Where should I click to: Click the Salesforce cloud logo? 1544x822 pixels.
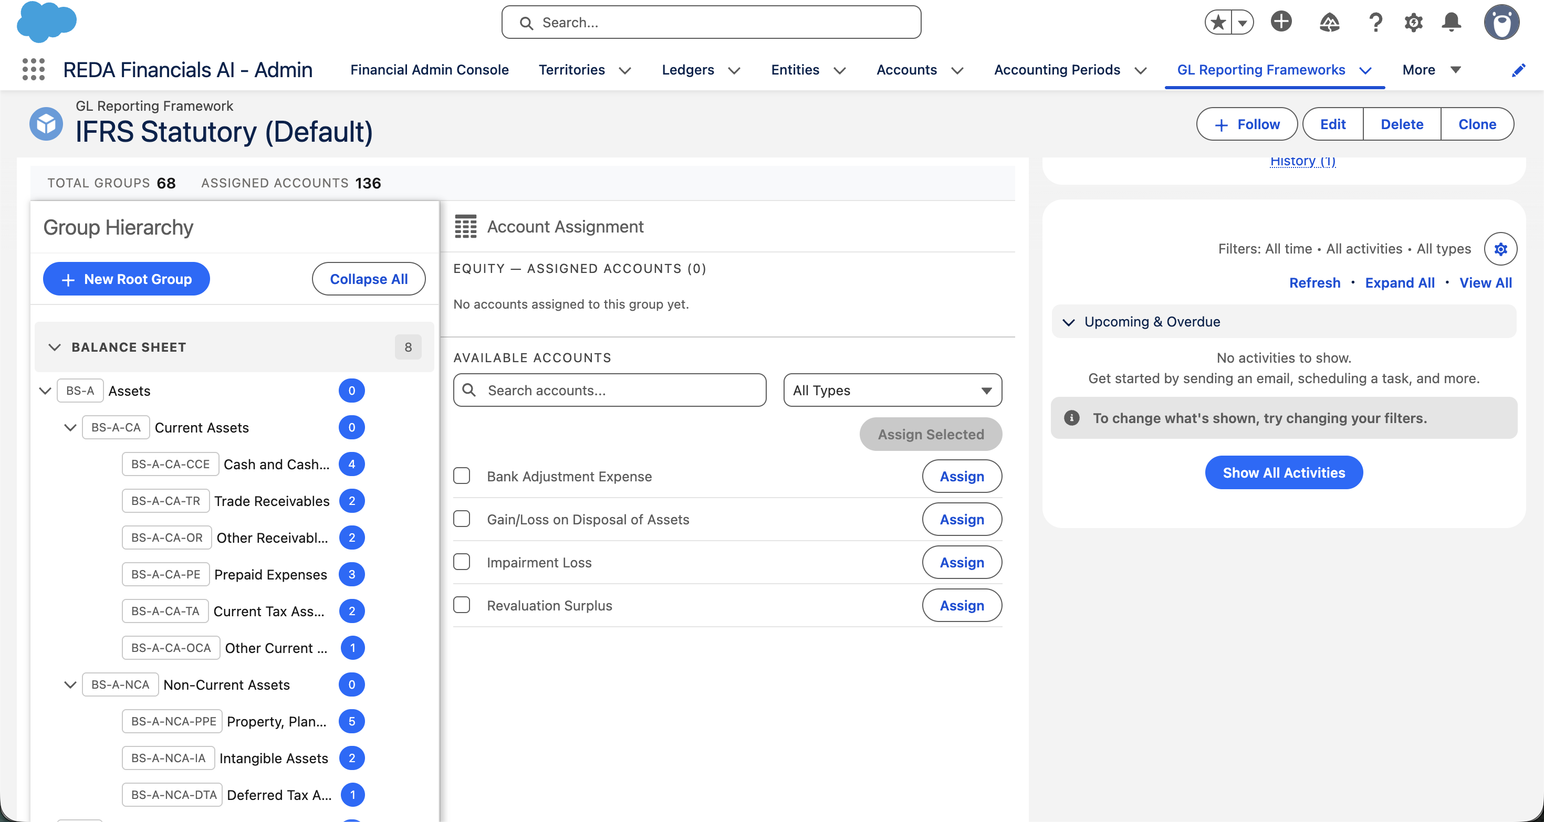point(47,22)
